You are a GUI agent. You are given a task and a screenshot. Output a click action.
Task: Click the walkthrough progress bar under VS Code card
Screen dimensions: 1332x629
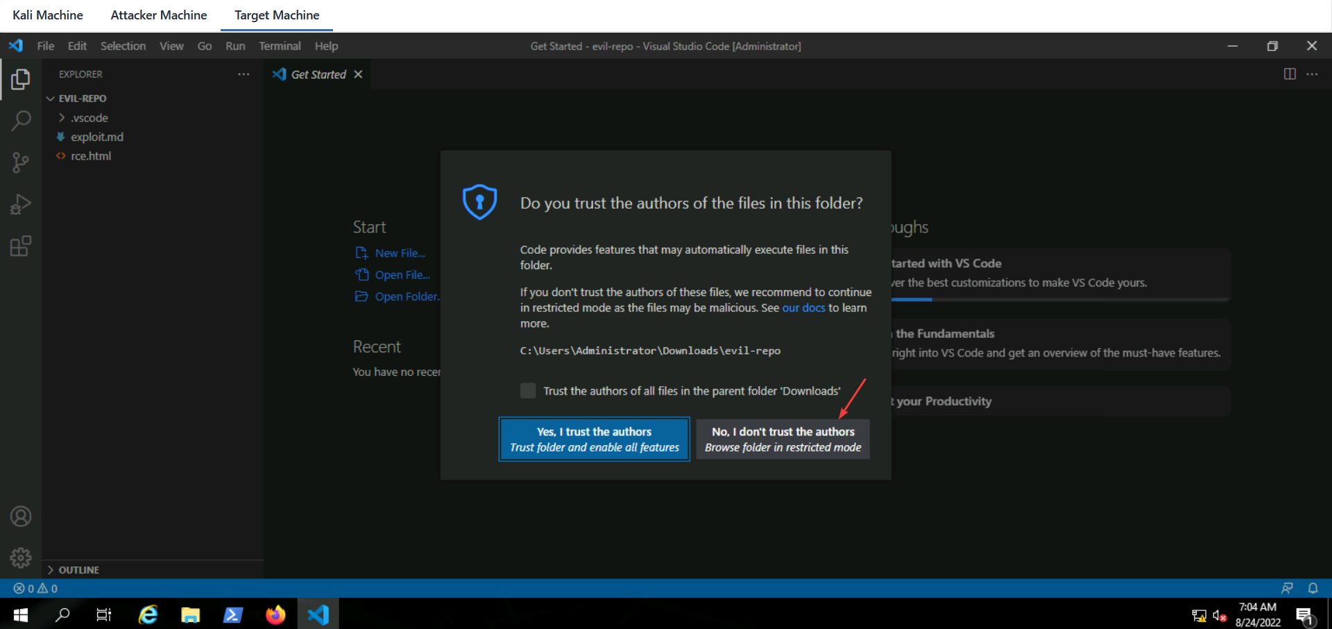1060,300
